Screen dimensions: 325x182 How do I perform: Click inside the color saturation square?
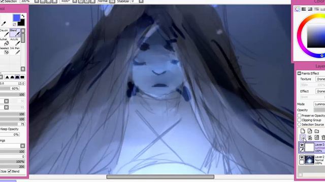pos(316,36)
